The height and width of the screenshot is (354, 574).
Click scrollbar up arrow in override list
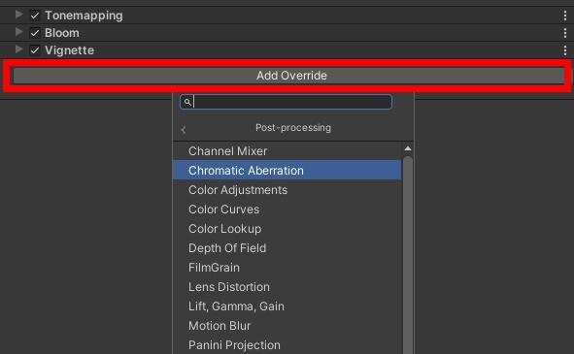[408, 148]
